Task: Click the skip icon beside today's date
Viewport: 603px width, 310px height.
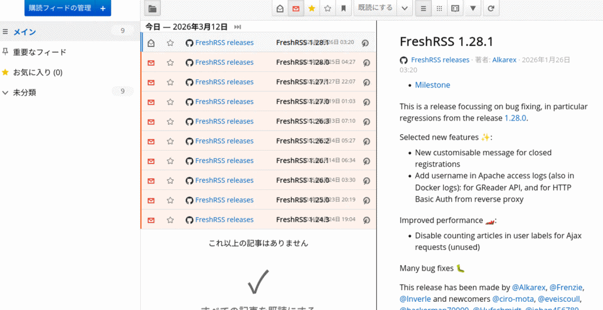Action: pyautogui.click(x=237, y=27)
